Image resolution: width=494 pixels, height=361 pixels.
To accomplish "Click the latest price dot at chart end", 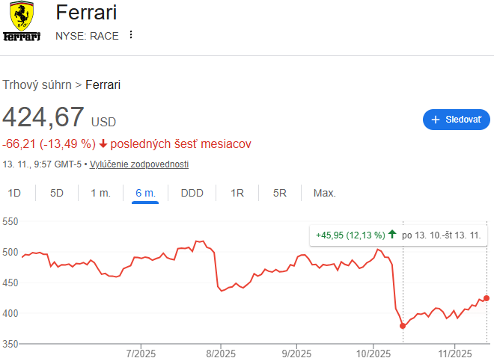I will coord(487,298).
